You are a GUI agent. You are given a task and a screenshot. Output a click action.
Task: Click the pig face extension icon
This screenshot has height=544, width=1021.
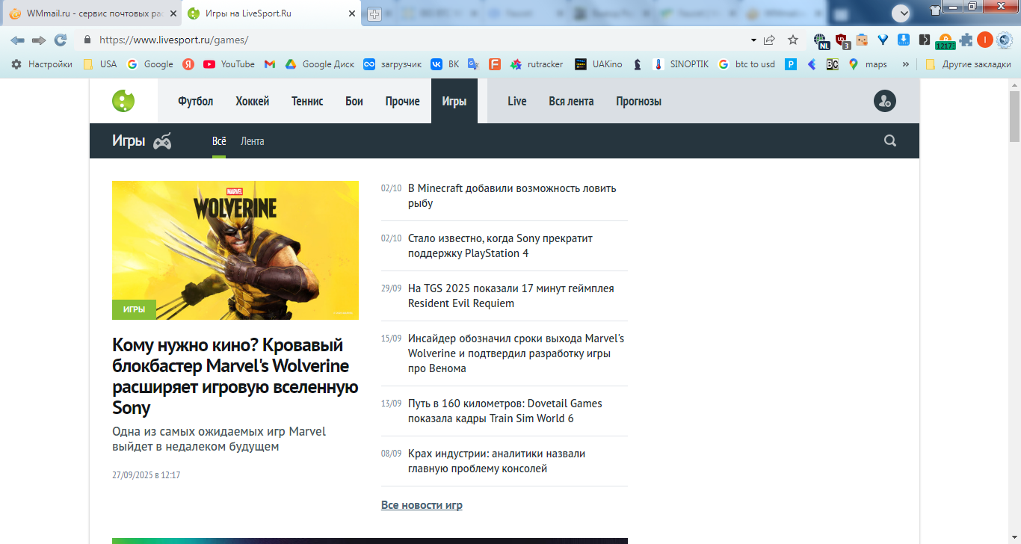pos(862,40)
